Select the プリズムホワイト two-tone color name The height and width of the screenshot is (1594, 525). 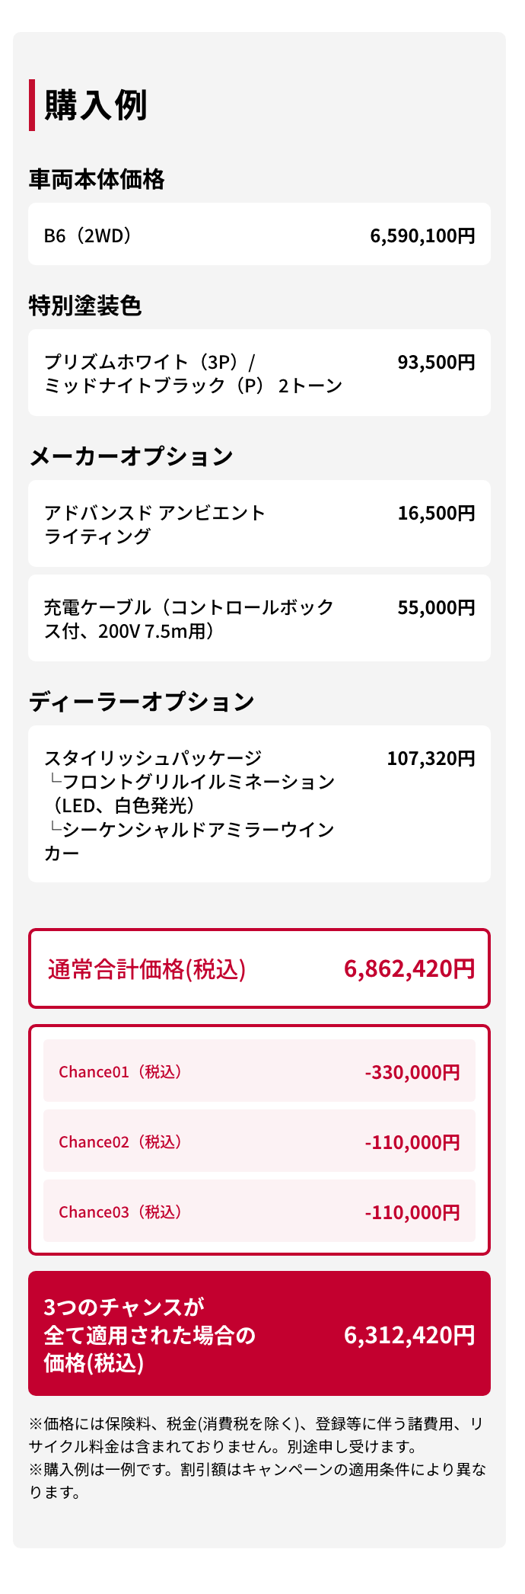point(193,373)
